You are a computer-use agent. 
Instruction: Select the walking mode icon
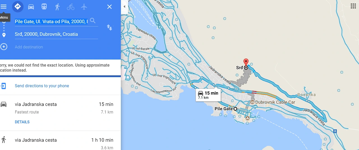click(x=57, y=7)
